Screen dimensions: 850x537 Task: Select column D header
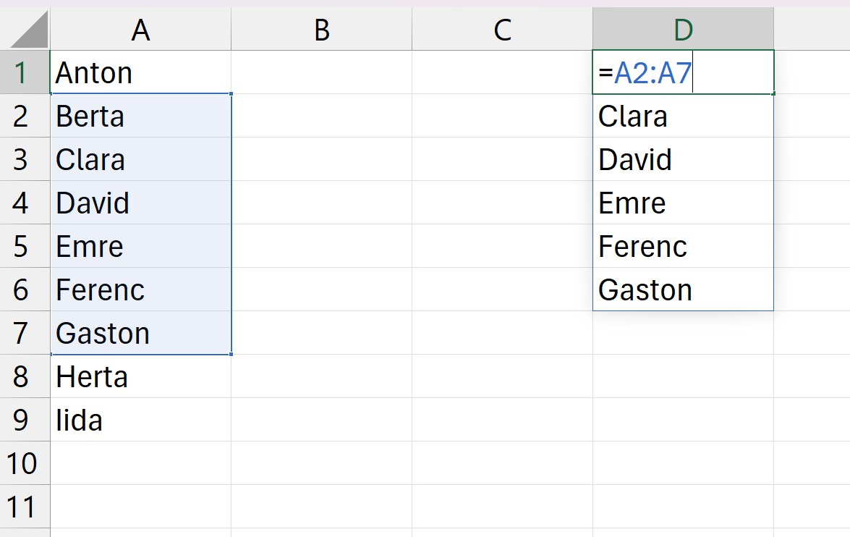tap(683, 30)
